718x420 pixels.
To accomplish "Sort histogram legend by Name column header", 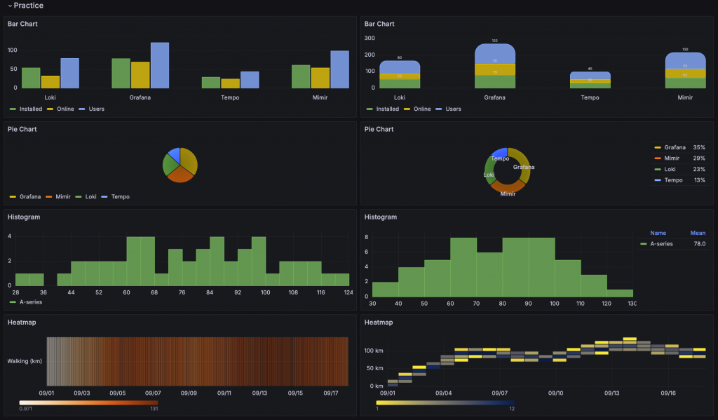I will (658, 233).
